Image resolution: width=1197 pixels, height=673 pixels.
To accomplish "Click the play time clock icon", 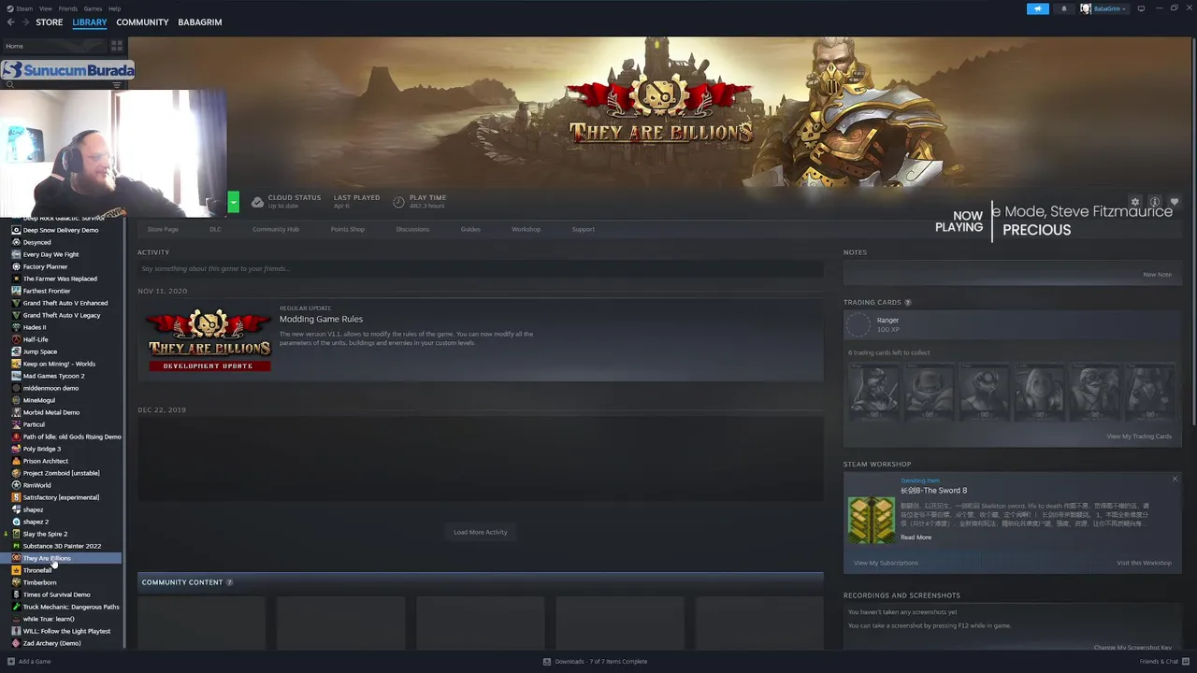I will [398, 202].
